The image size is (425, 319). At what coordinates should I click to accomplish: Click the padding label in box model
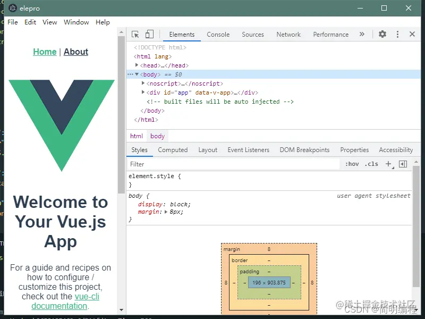[249, 272]
